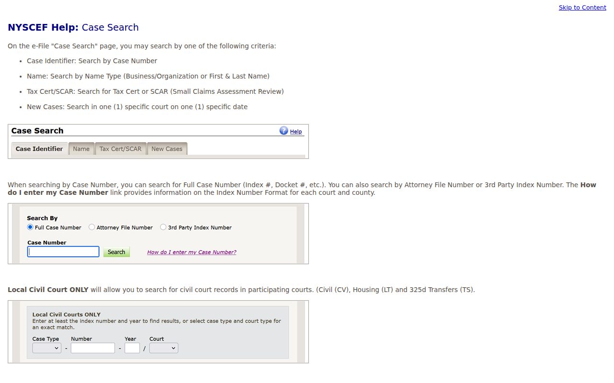This screenshot has width=614, height=383.
Task: Open the Tax Cert/SCAR tab
Action: click(120, 149)
